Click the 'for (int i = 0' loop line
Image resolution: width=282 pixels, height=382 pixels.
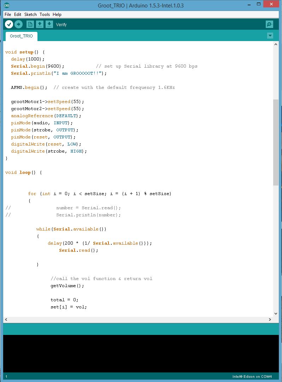point(100,194)
